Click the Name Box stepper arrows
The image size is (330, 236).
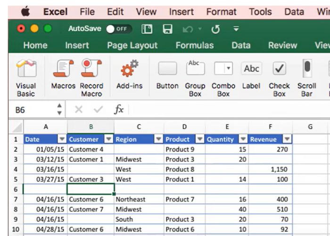coord(59,109)
